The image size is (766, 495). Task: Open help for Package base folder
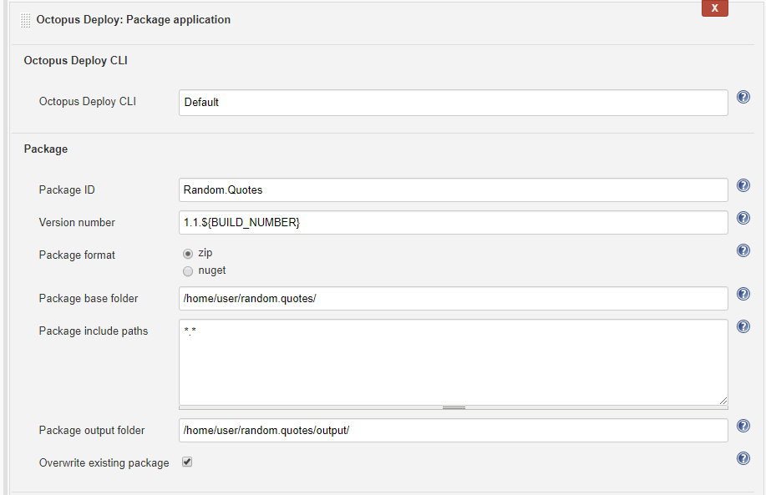(743, 294)
